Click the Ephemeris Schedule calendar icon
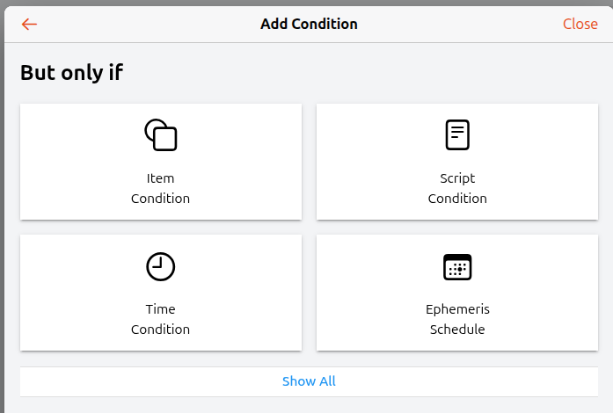 pyautogui.click(x=457, y=266)
